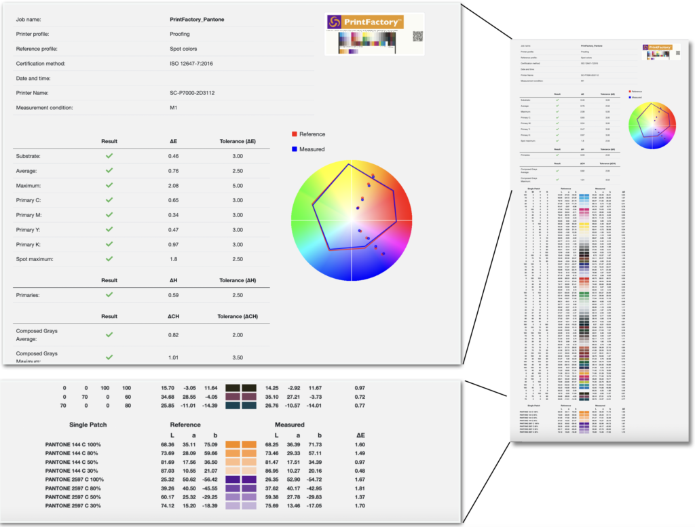This screenshot has width=695, height=527.
Task: Click the ΔE value 1.81 for PANTONE 2597 C 80%
Action: point(360,488)
